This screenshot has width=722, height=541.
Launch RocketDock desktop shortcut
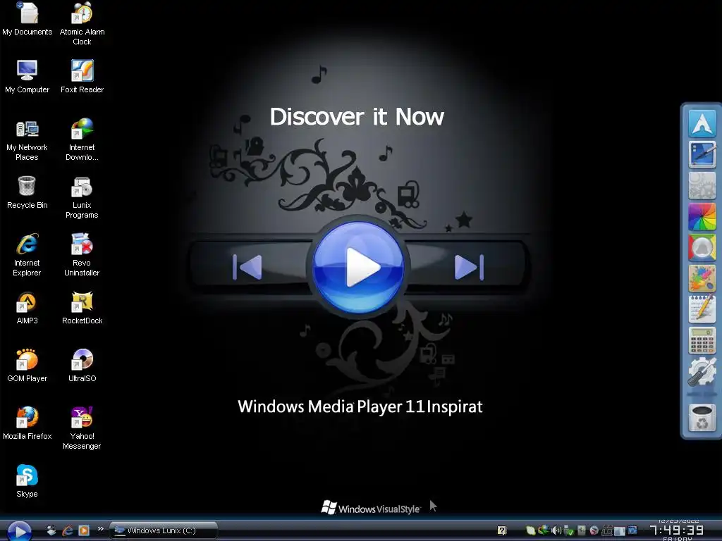click(82, 309)
